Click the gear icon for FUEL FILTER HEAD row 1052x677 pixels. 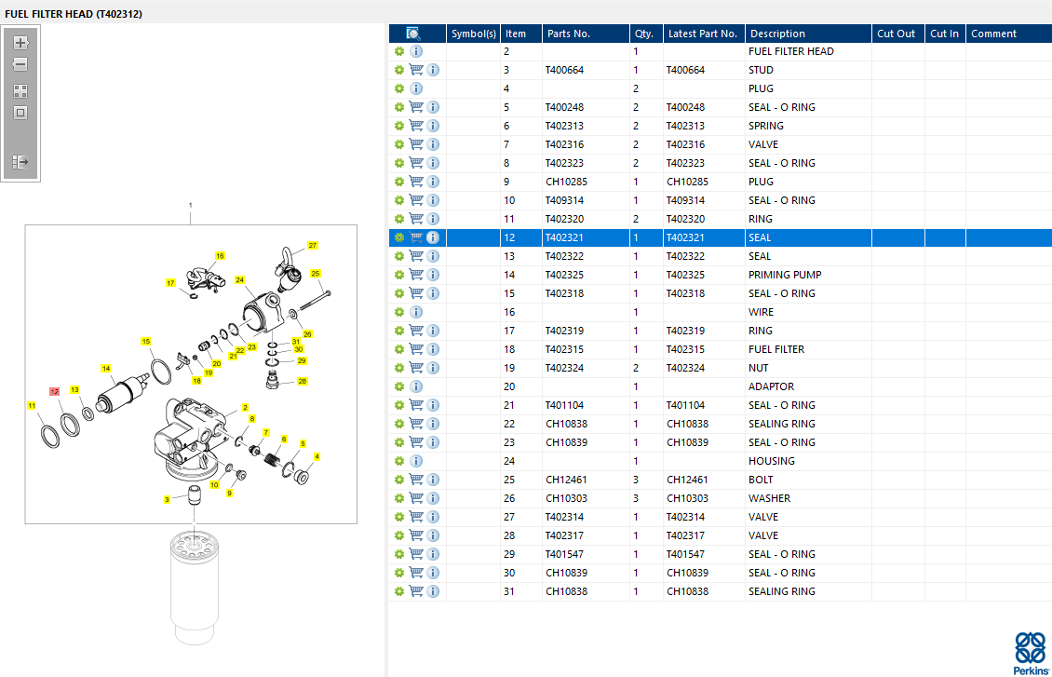tap(399, 51)
